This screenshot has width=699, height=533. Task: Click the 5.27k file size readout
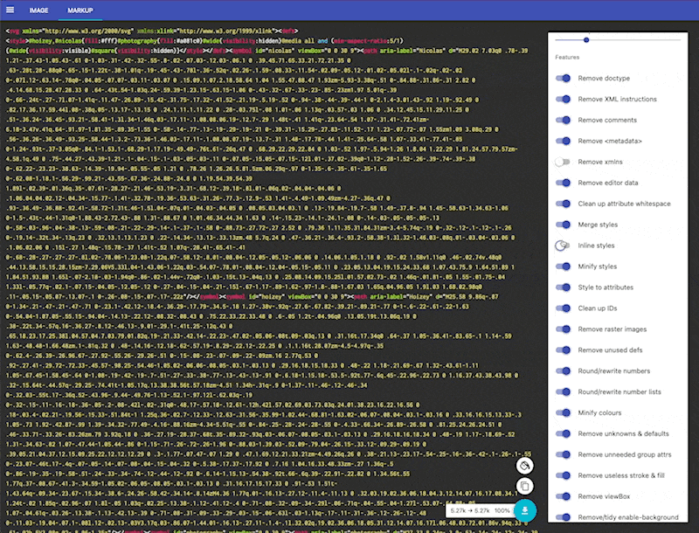480,510
